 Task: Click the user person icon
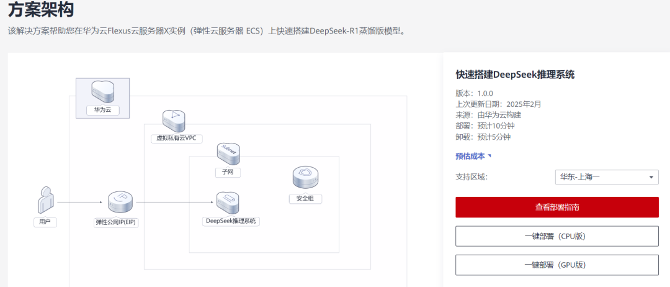[x=45, y=200]
